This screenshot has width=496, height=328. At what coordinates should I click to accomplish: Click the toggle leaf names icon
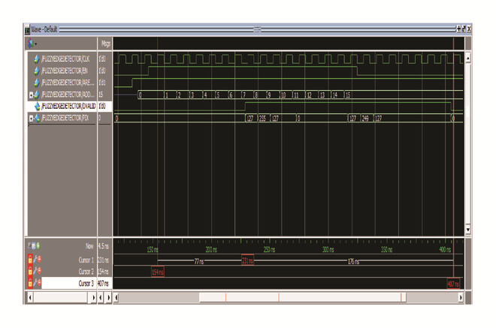pyautogui.click(x=29, y=245)
